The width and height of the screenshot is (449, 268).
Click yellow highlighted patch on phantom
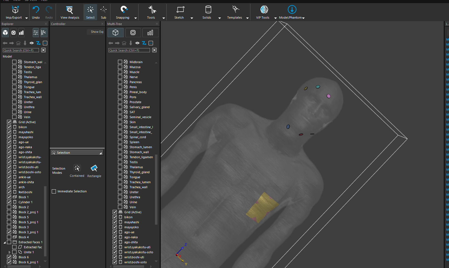pos(262,207)
